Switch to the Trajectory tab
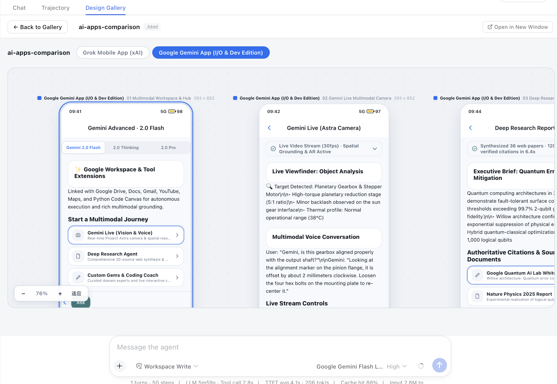 (56, 8)
